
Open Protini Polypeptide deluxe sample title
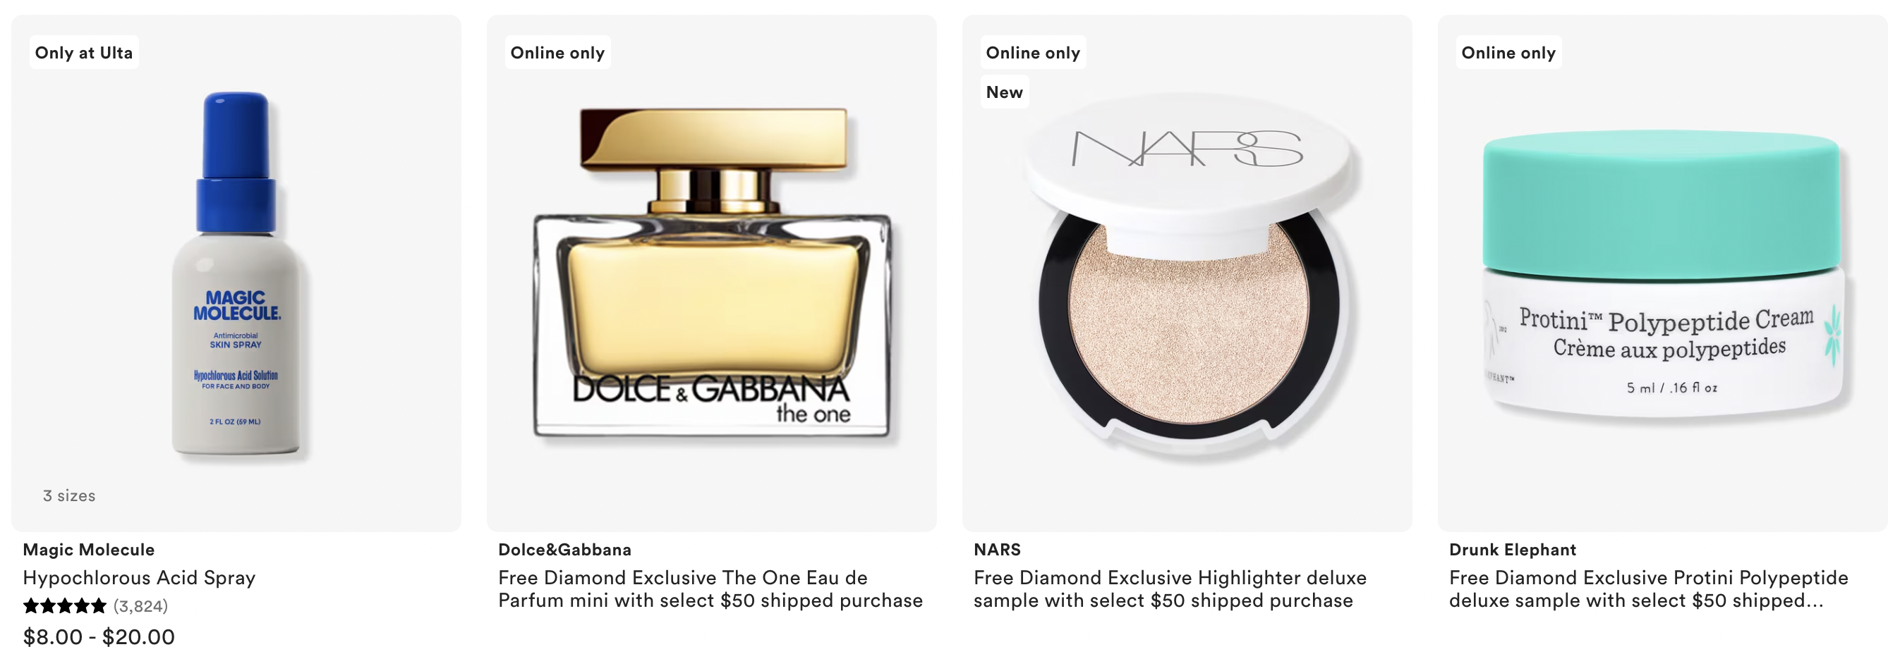1649,589
